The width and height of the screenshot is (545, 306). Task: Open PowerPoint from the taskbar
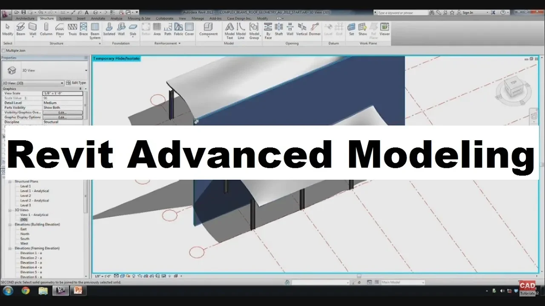pyautogui.click(x=78, y=291)
